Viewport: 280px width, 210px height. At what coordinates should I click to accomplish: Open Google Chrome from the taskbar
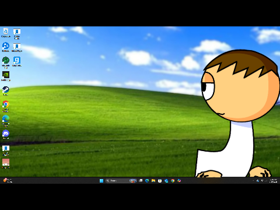coord(173,181)
